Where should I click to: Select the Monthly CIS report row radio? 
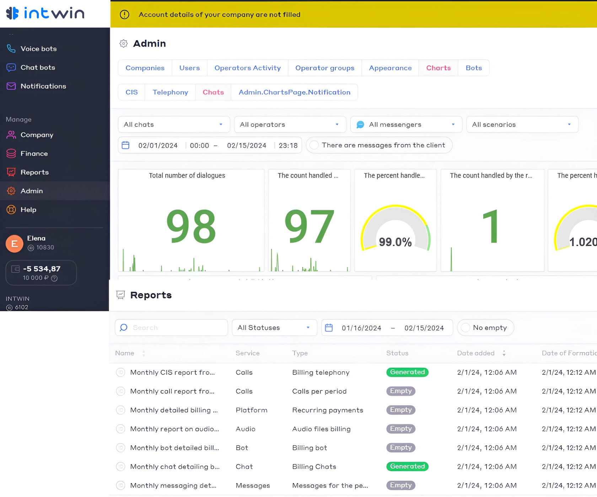click(x=121, y=372)
